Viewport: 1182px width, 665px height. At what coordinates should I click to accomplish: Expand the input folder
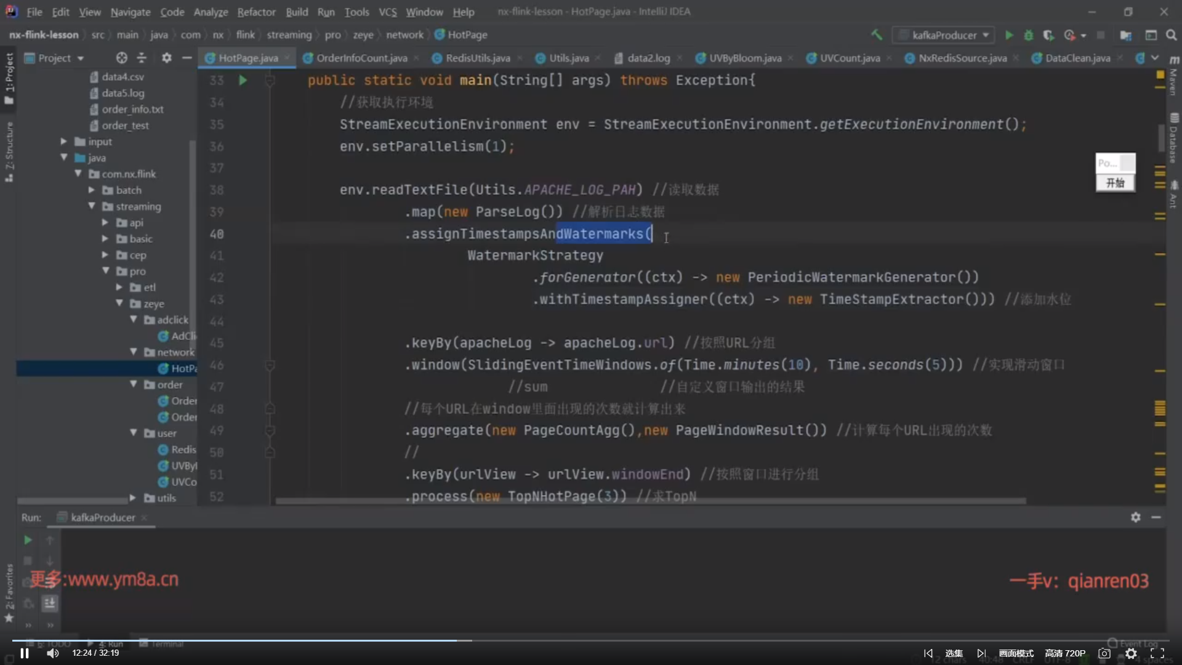63,142
